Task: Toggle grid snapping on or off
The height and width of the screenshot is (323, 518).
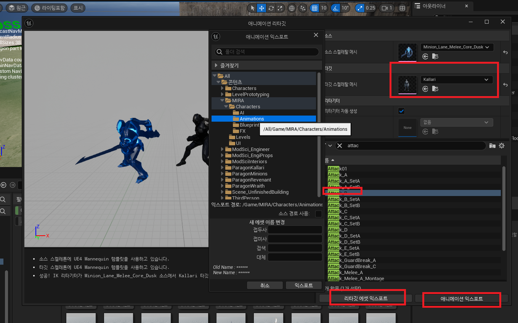Action: click(314, 8)
